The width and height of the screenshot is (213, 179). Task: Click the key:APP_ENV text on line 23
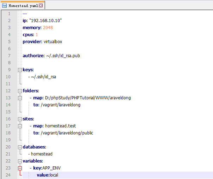pyautogui.click(x=47, y=168)
